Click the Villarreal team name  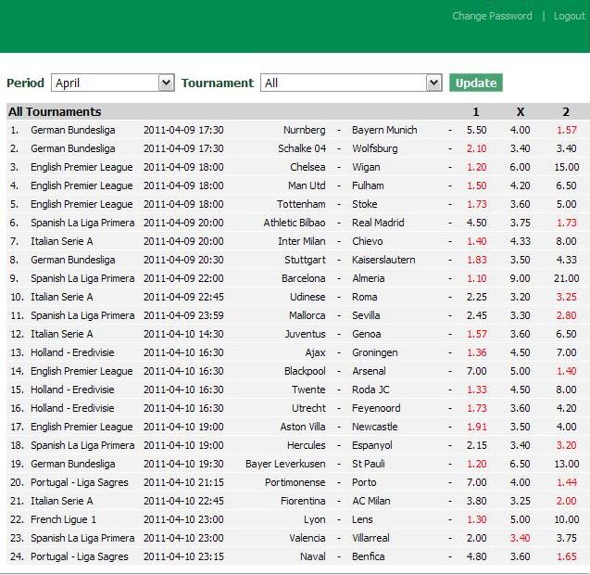(x=370, y=538)
